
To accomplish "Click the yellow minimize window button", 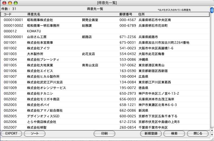I will pos(10,3).
